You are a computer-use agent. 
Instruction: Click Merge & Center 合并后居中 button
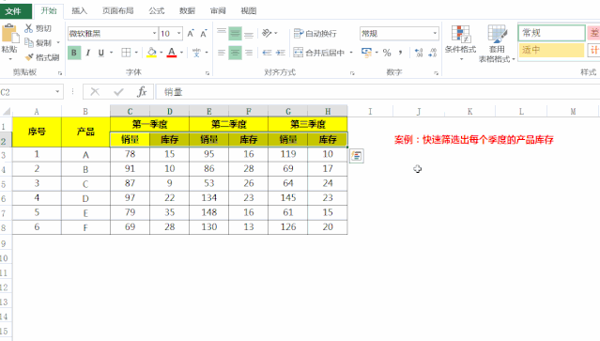(319, 53)
